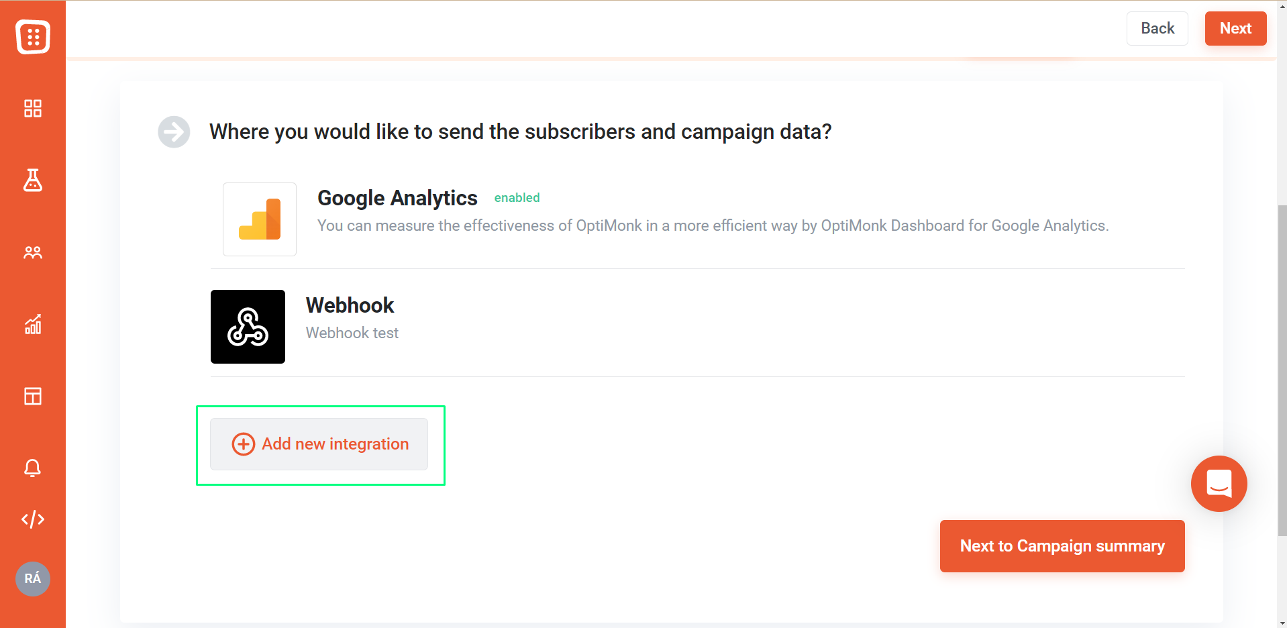Open the Webhook test integration

pos(352,333)
